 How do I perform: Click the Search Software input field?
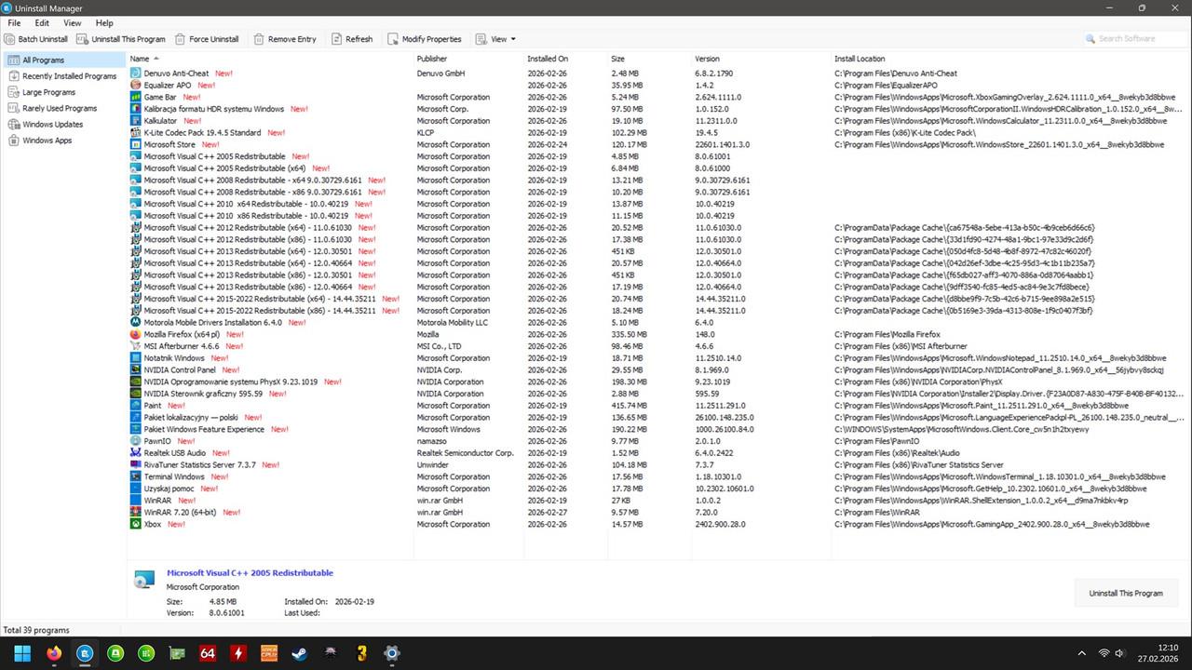click(1136, 39)
